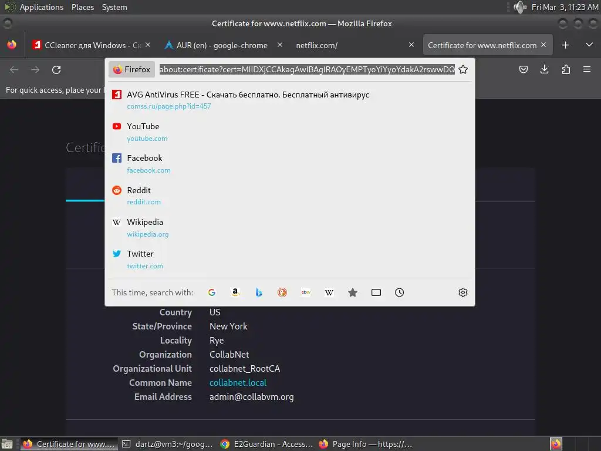Go back one page
This screenshot has height=451, width=601.
(14, 70)
